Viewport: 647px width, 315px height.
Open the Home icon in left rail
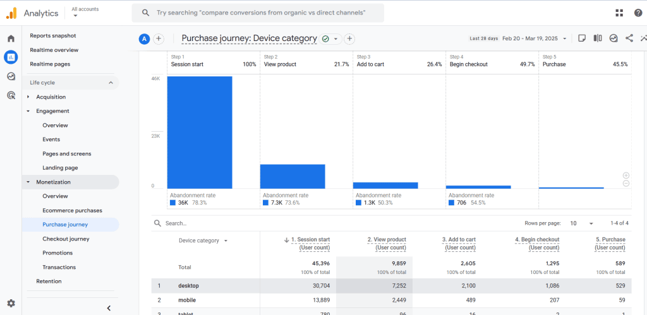11,39
